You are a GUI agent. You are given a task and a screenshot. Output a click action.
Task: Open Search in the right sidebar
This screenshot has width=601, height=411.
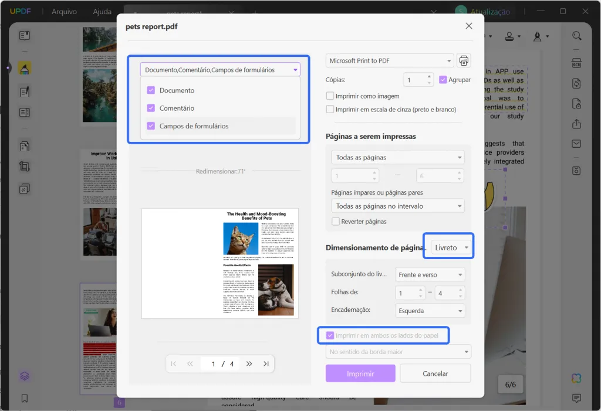(576, 35)
